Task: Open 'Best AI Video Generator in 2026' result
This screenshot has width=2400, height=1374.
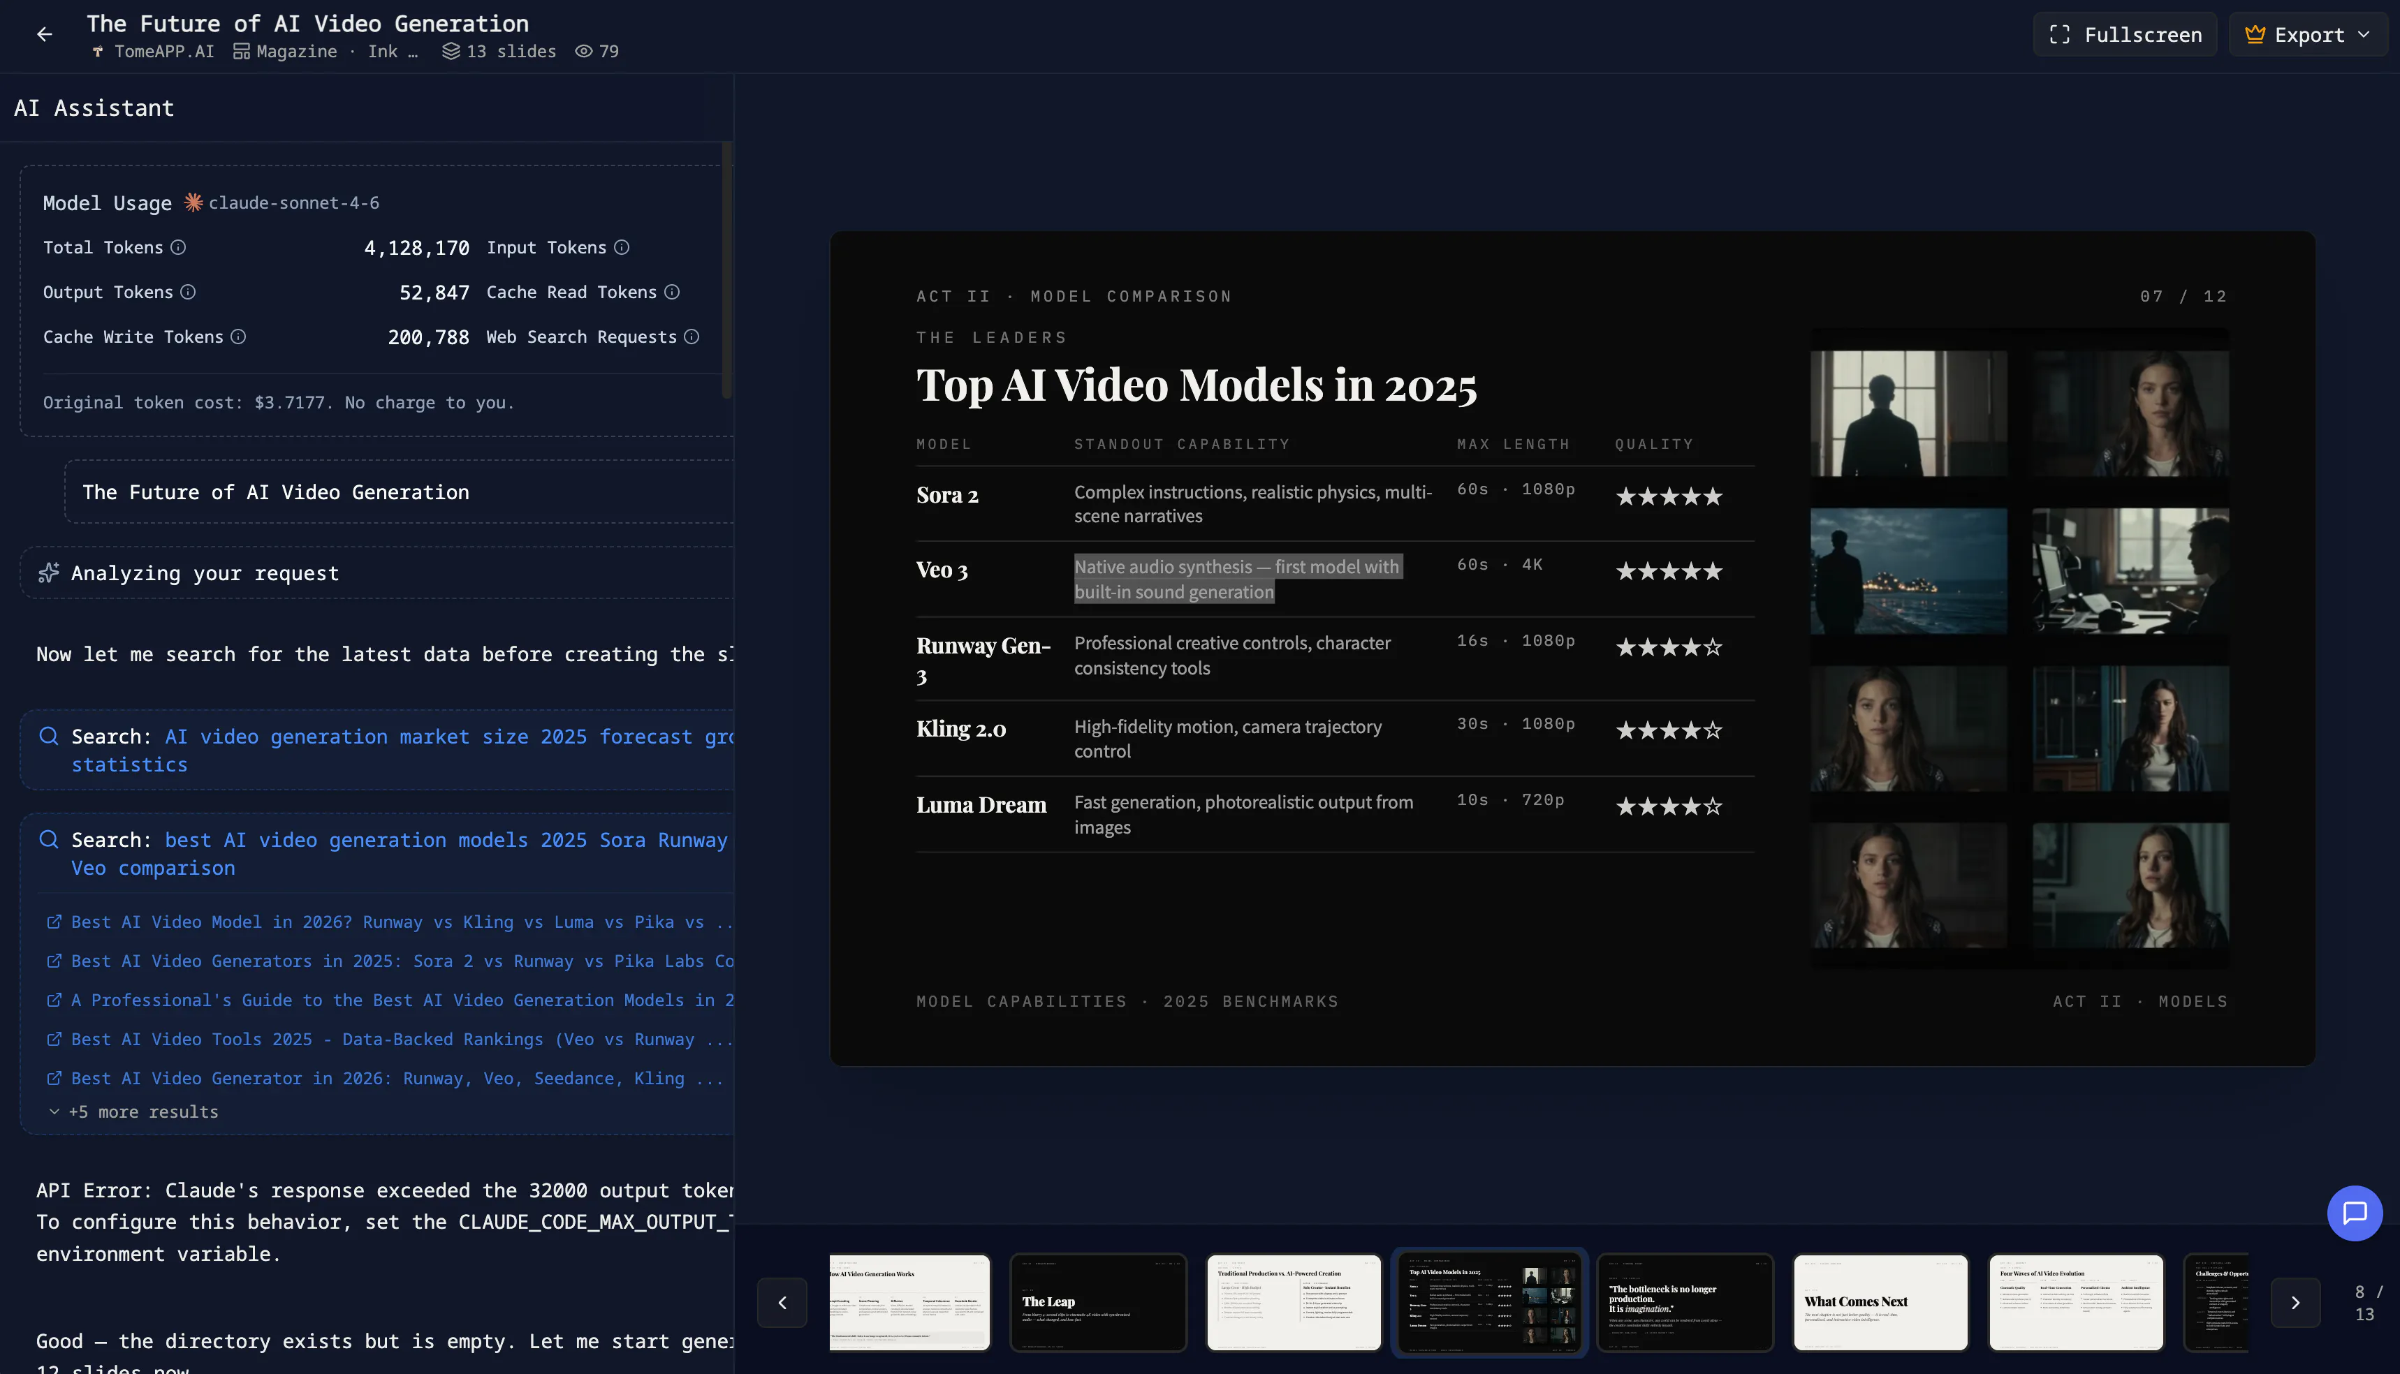Action: [397, 1079]
